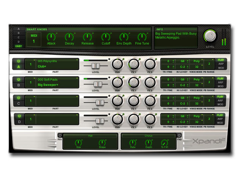Open part B Poly voice mode dropdown
239x179 pixels.
tap(197, 80)
